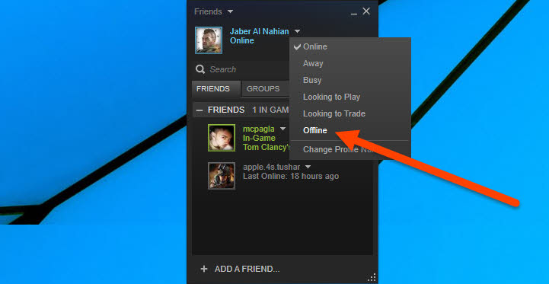Open dropdown arrow next to mcpagla
The image size is (549, 284).
coord(282,129)
